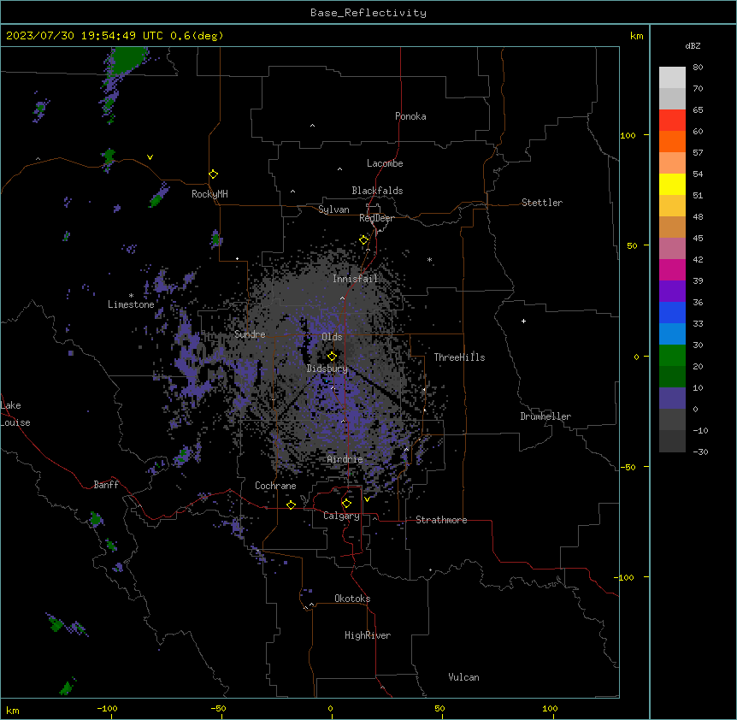The width and height of the screenshot is (737, 720).
Task: Click the yellow diamond marker near RockyMH
Action: (214, 174)
